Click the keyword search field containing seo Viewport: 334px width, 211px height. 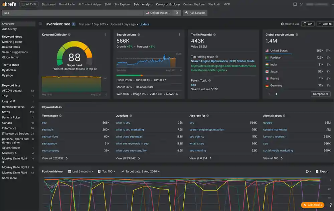[72, 13]
